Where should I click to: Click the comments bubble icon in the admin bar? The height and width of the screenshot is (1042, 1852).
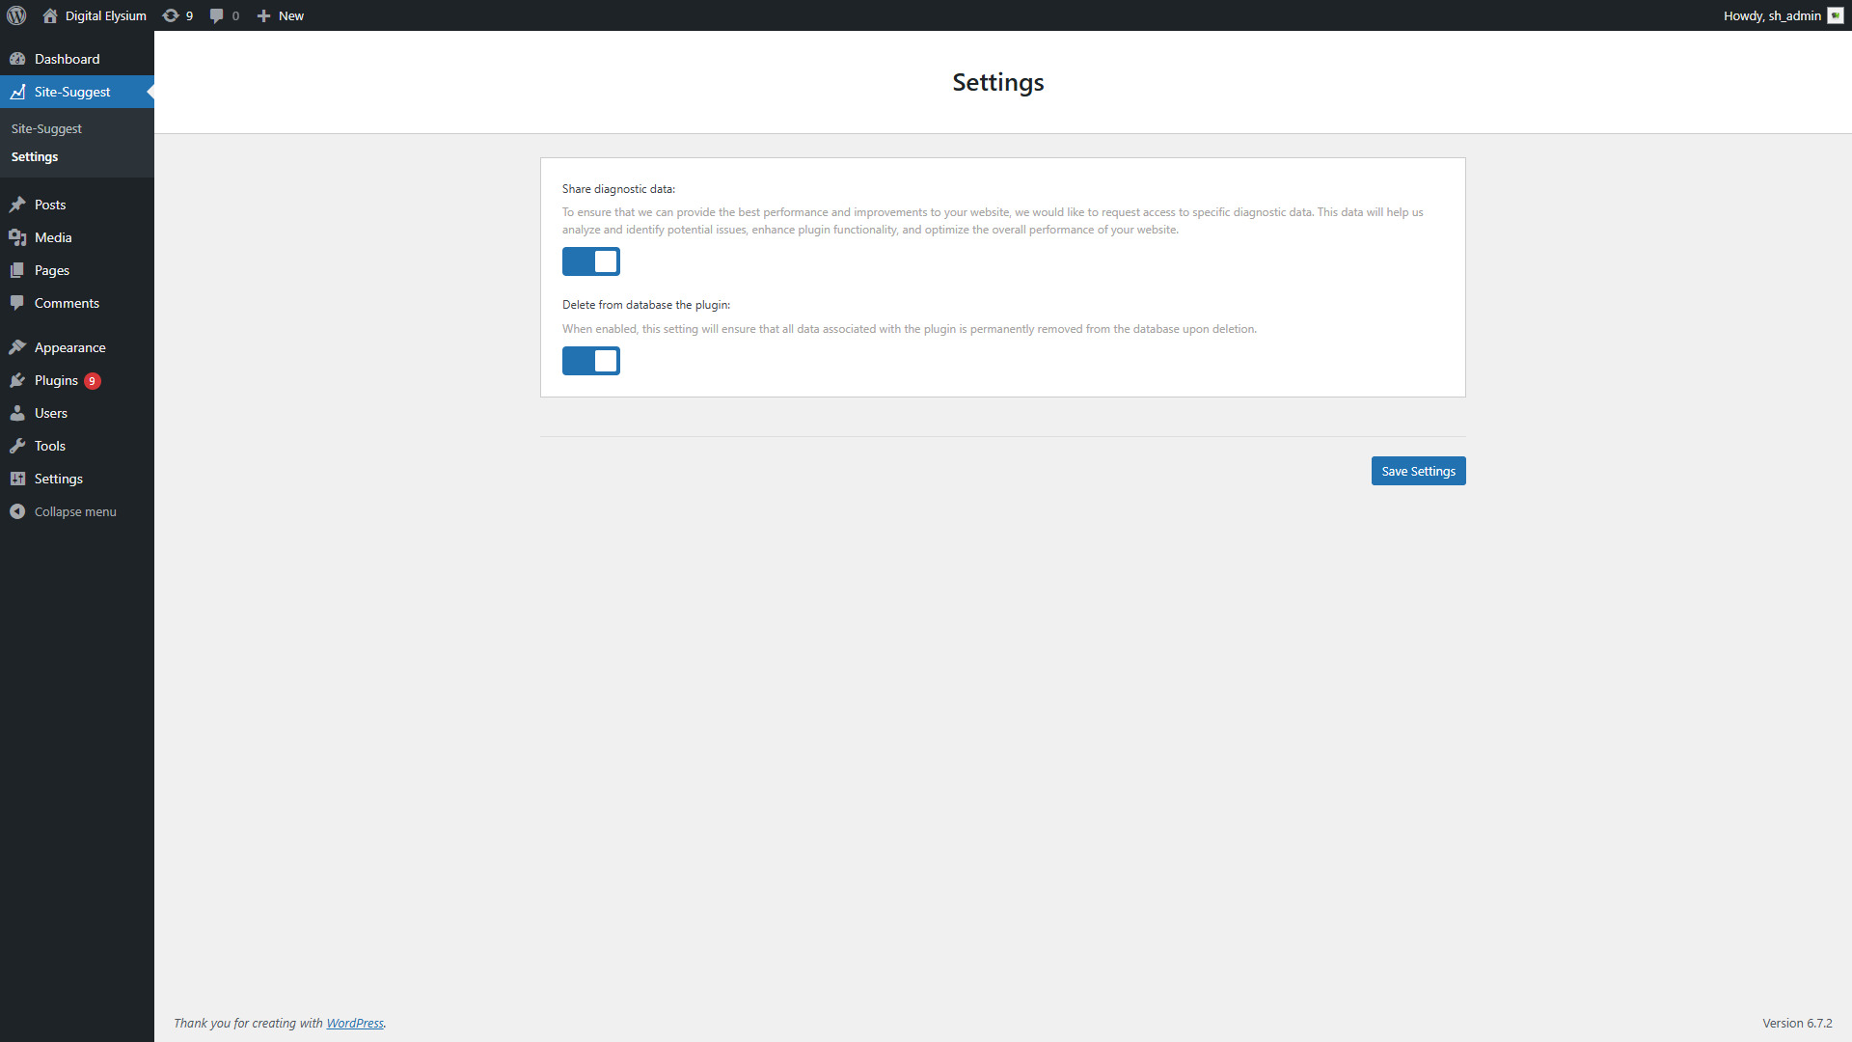(217, 15)
